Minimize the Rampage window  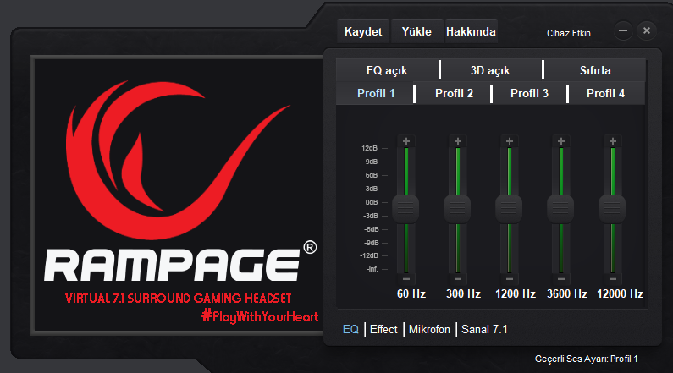pos(623,30)
